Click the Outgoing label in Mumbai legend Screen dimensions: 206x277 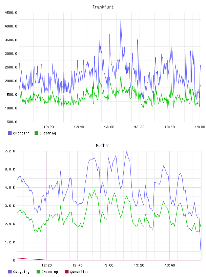[21, 272]
